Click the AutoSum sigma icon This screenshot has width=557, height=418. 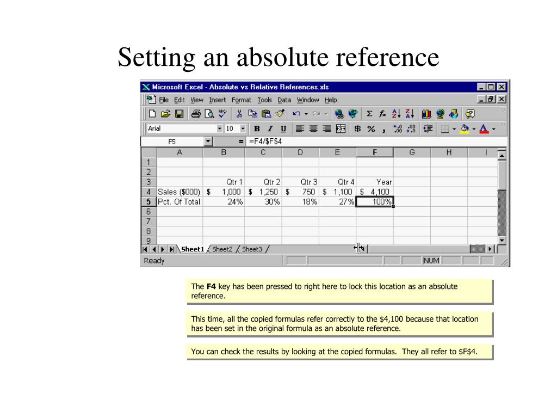[369, 114]
